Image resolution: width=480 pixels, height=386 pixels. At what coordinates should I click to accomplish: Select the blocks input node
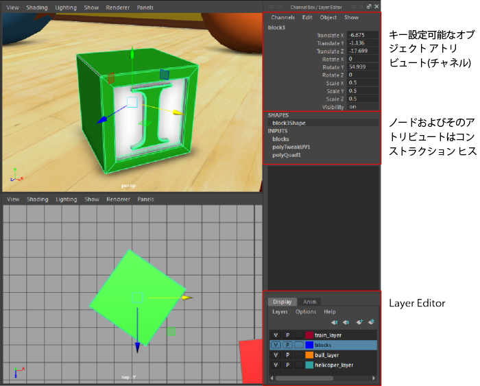(280, 139)
